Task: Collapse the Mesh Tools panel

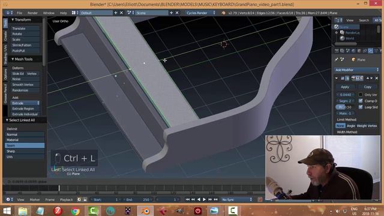Action: (x=13, y=59)
